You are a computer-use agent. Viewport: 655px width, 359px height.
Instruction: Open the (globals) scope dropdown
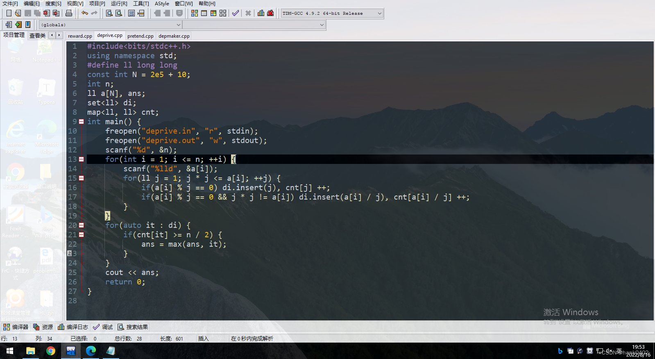[111, 25]
